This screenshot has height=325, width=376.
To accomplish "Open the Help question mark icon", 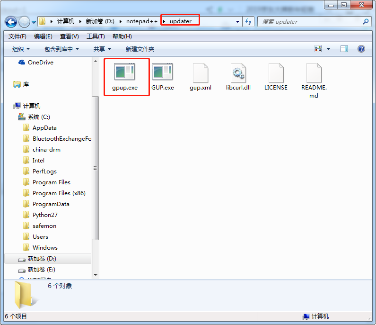I will pyautogui.click(x=361, y=49).
